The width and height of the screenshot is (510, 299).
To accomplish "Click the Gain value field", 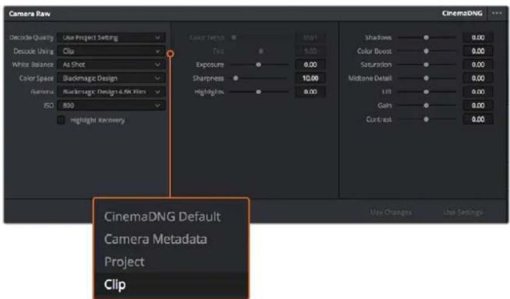I will [x=478, y=106].
